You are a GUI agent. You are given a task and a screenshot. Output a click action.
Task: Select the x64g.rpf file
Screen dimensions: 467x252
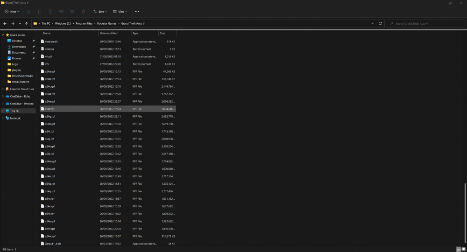point(108,116)
